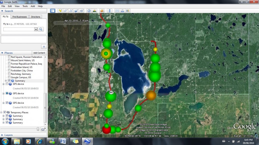
Task: Collapse the Temporary Places folder
Action: pos(1,112)
